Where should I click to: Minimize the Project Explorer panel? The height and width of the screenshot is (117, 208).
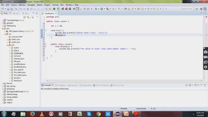(x=33, y=13)
